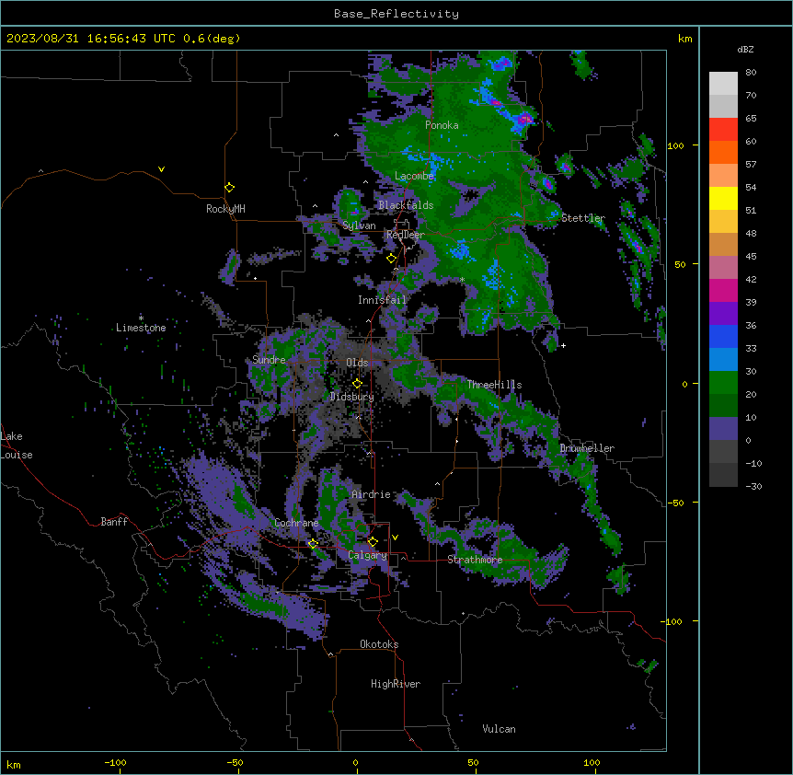Click the Lake Louise label
Viewport: 793px width, 775px height.
coord(17,445)
